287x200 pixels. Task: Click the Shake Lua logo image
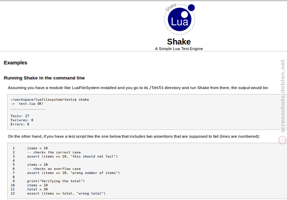click(180, 19)
